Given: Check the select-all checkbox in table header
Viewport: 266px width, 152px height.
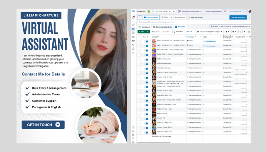Looking at the screenshot, I should click(x=139, y=37).
